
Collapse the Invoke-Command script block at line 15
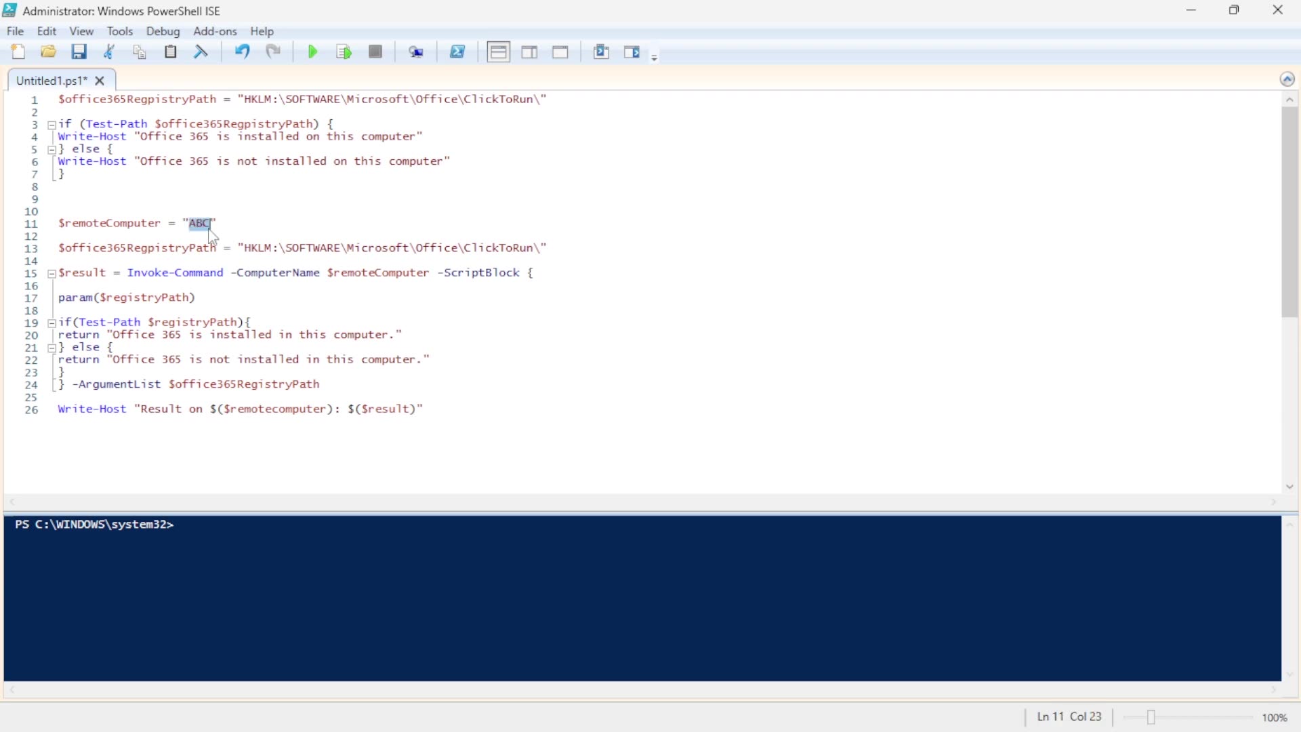click(52, 274)
